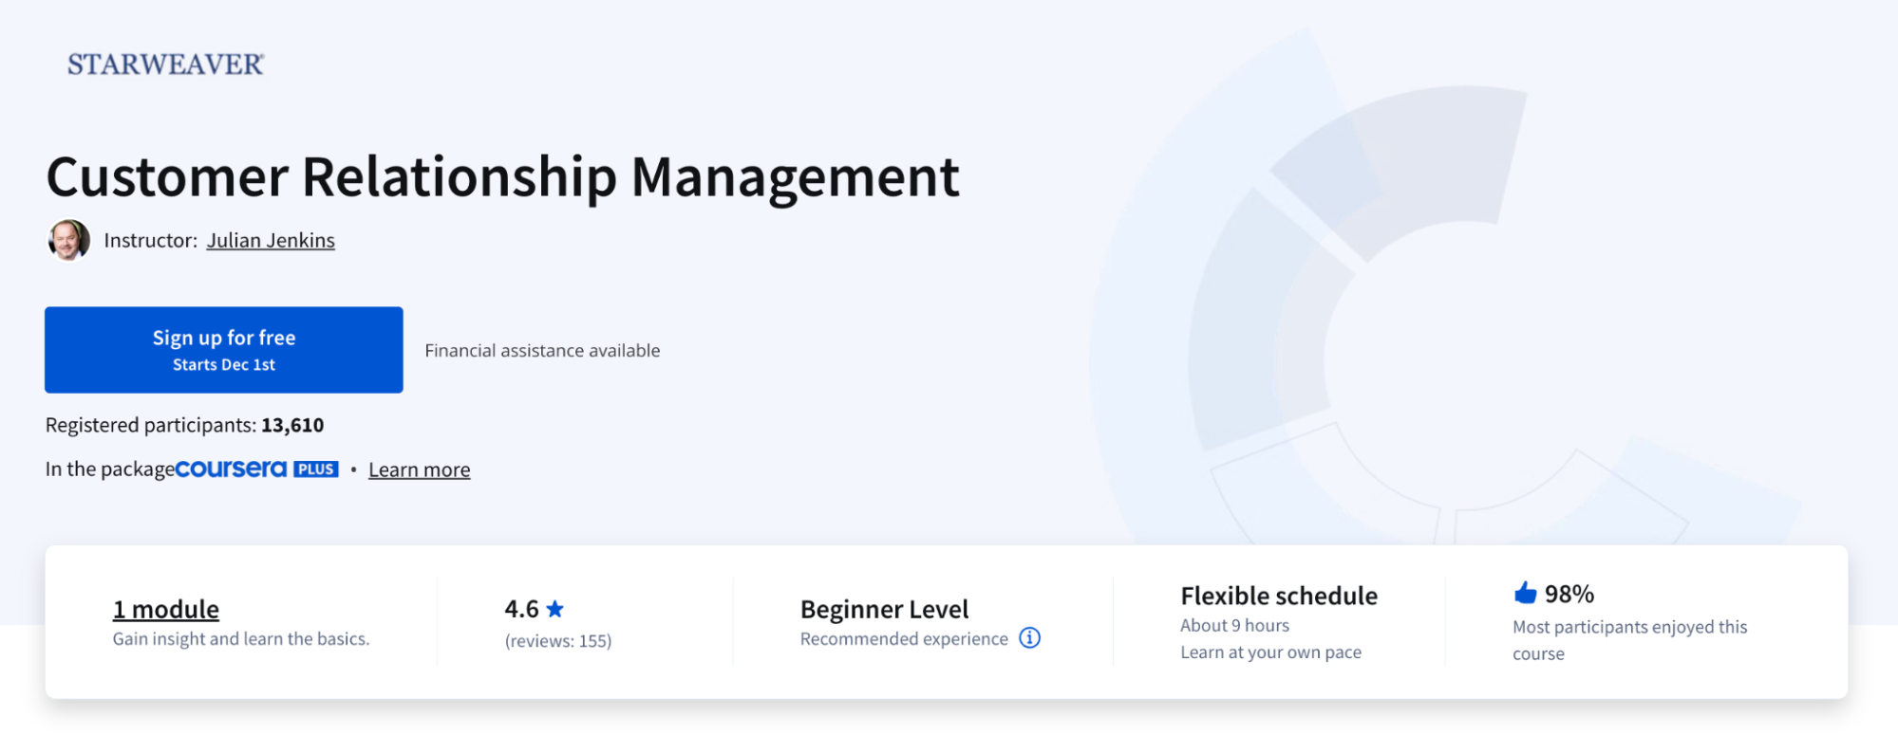Click the Starweaver logo

(x=166, y=64)
